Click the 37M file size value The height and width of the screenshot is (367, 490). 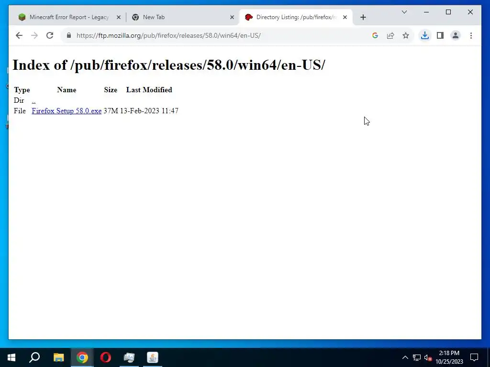111,111
